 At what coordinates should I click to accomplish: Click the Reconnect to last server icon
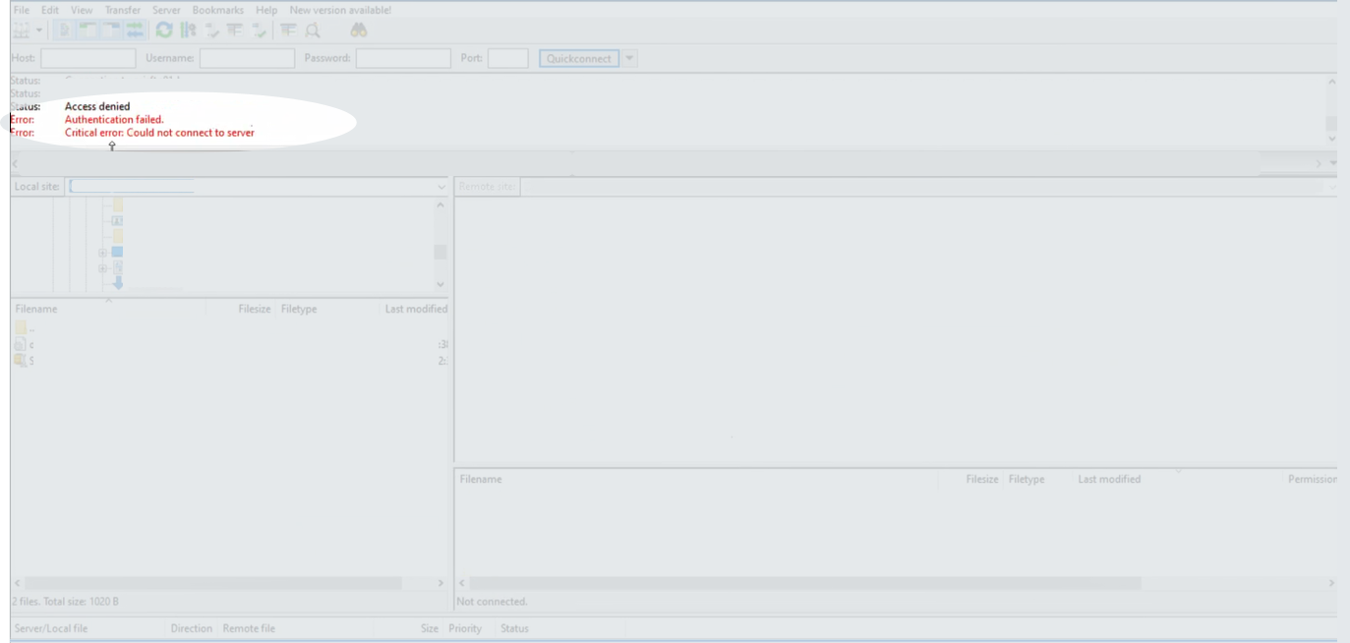point(259,30)
